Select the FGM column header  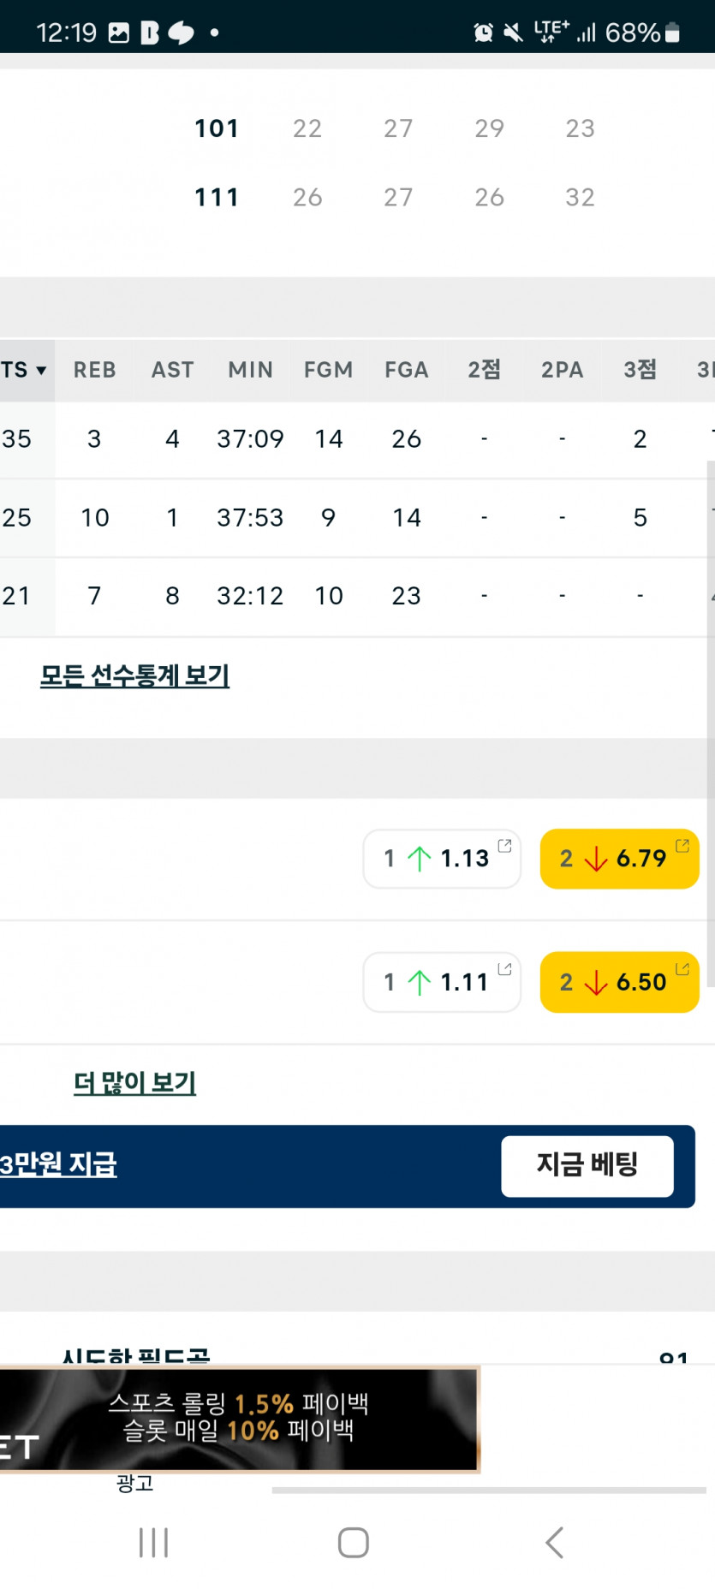(x=328, y=370)
